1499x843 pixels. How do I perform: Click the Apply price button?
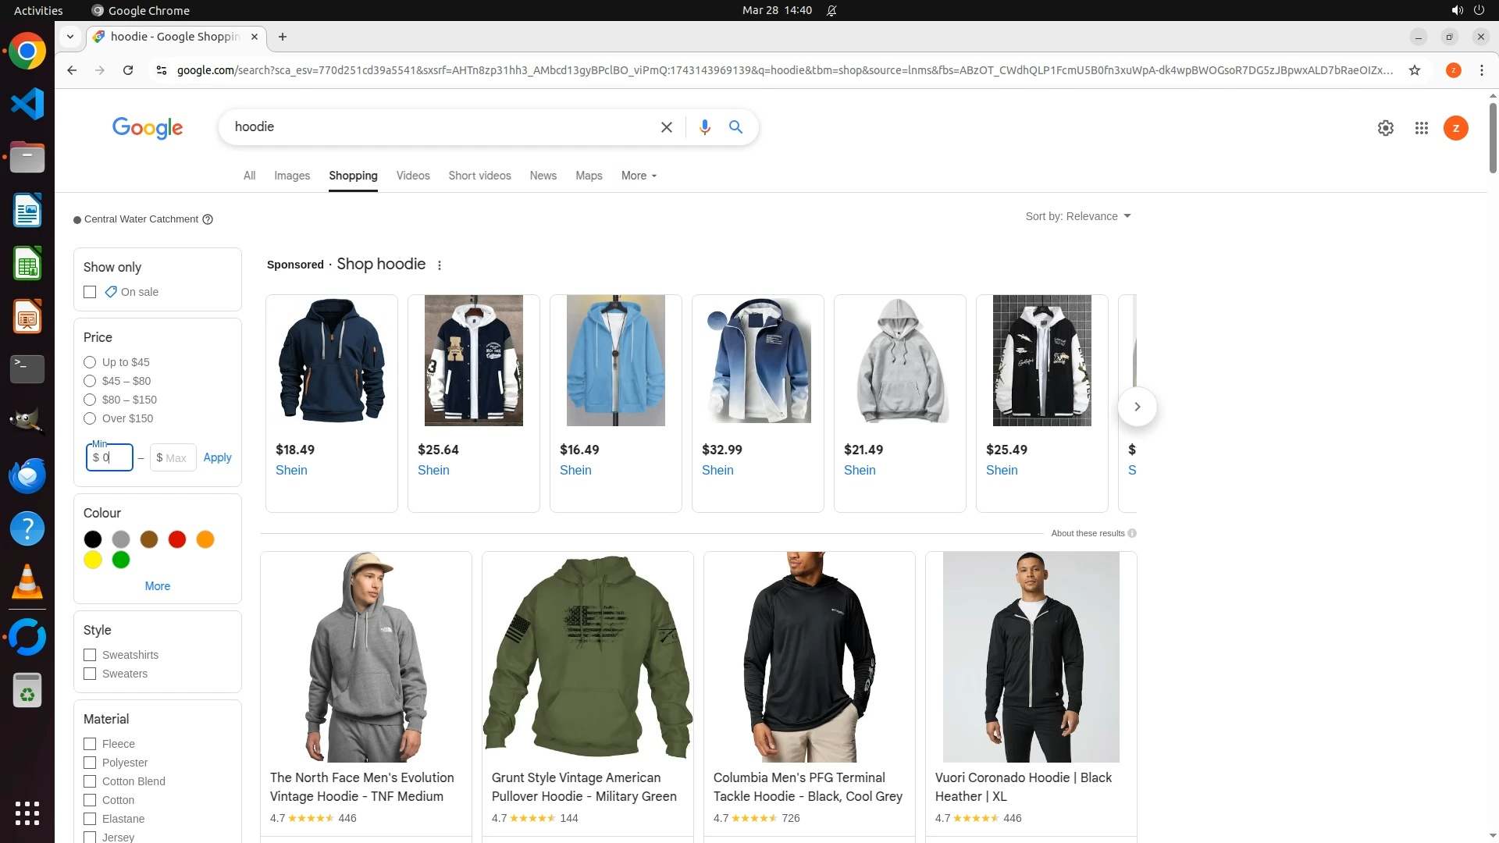point(217,457)
